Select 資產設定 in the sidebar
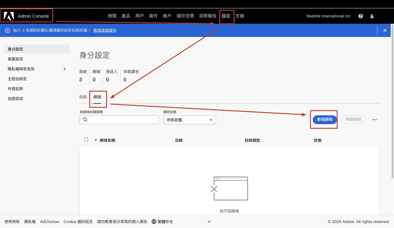The height and width of the screenshot is (228, 394). click(x=37, y=59)
